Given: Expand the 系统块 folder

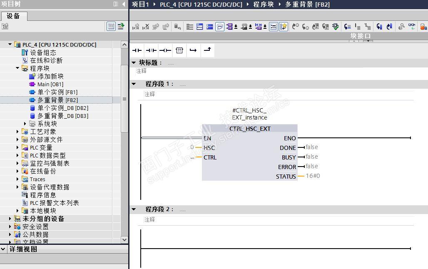Looking at the screenshot, I should [x=25, y=124].
